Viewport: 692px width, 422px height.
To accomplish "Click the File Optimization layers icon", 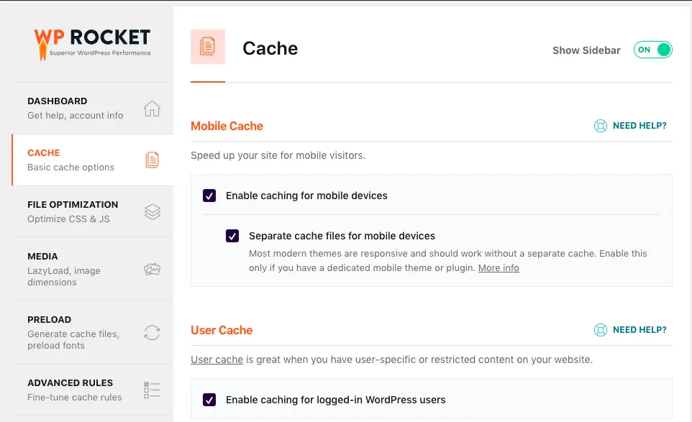I will point(152,212).
